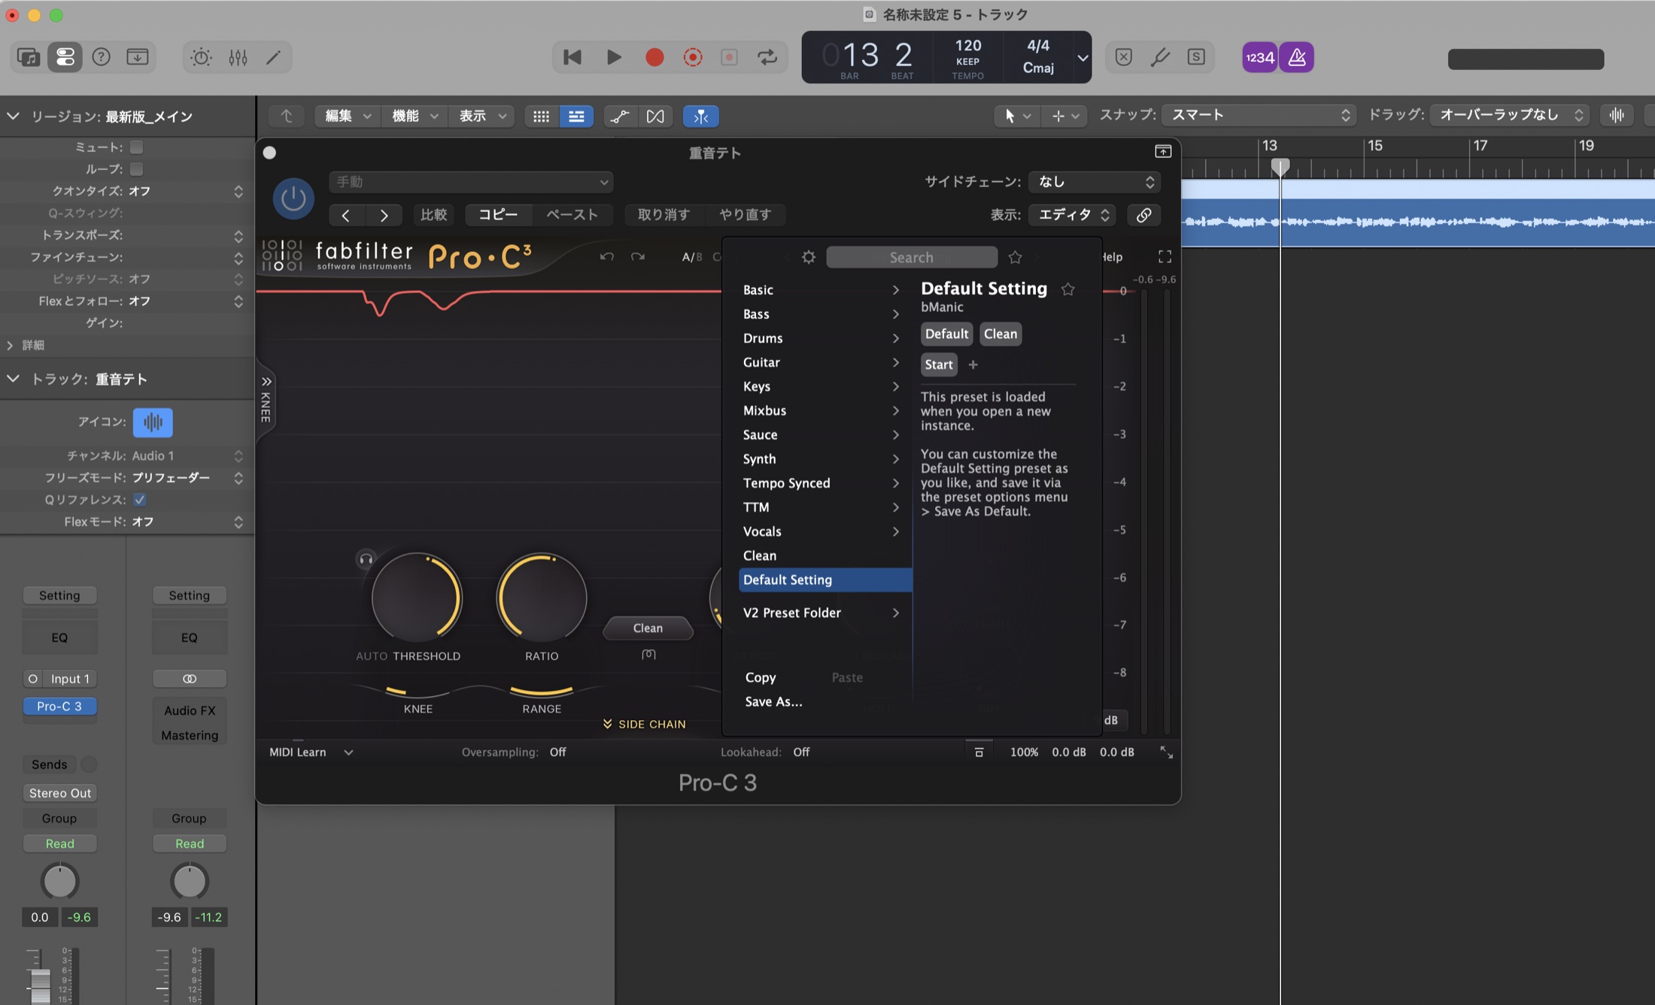This screenshot has width=1655, height=1005.
Task: Check the ミュート checkbox
Action: click(136, 147)
